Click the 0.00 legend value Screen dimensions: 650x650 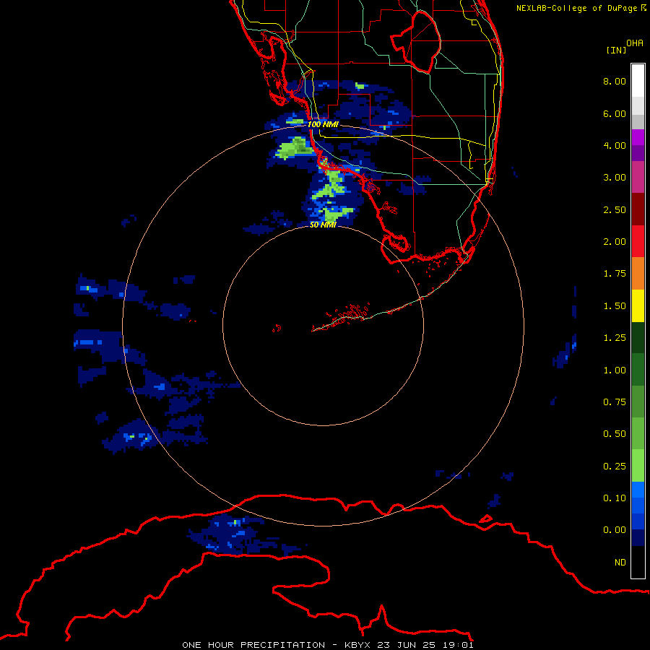tap(615, 530)
